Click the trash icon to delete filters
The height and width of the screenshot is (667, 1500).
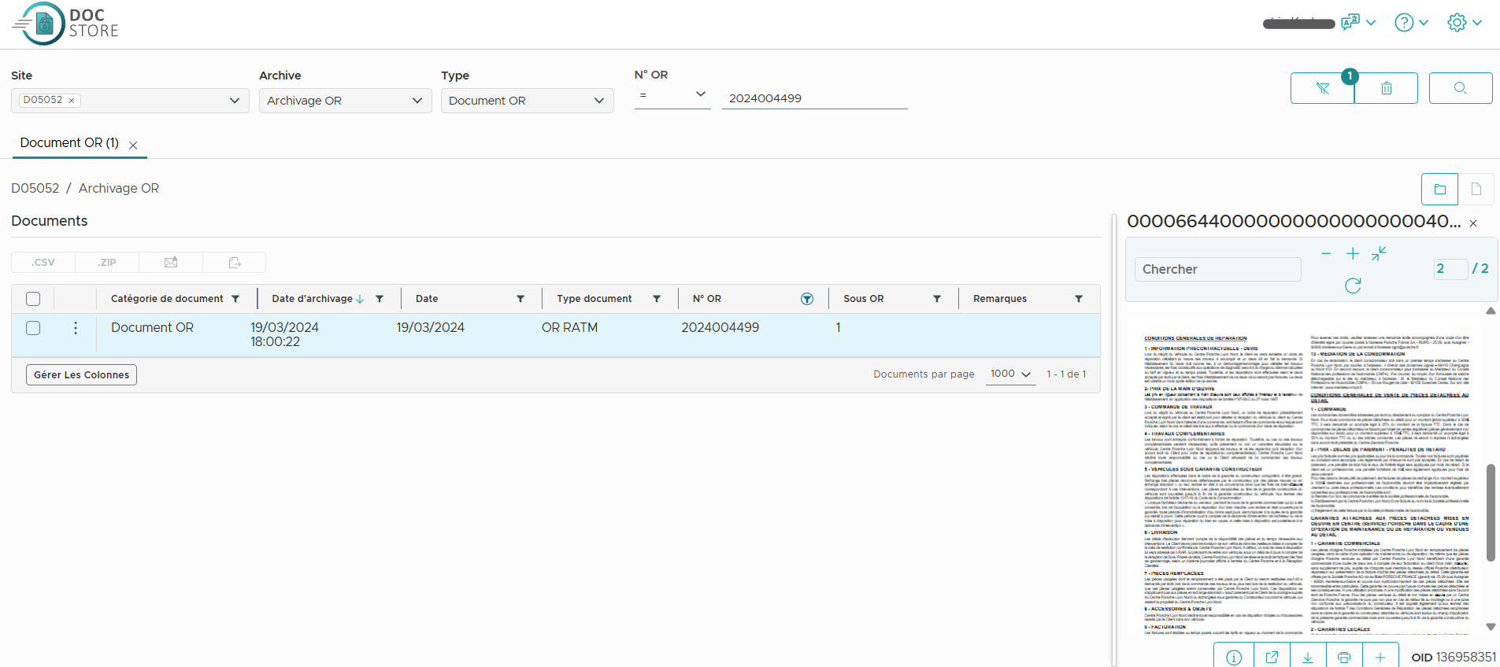pyautogui.click(x=1386, y=88)
